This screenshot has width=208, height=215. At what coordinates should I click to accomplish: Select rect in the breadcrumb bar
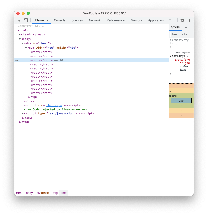64,193
